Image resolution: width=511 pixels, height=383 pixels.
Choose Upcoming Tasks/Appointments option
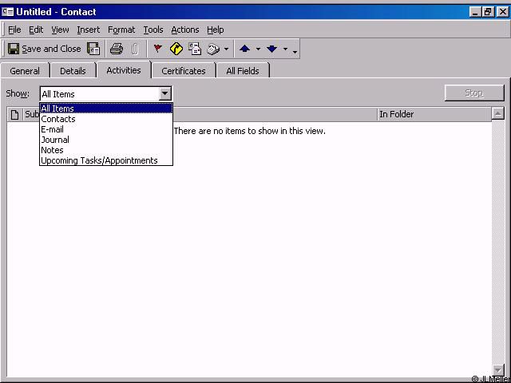click(106, 160)
